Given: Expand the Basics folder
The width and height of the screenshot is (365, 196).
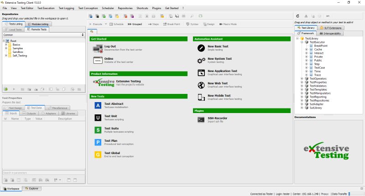Looking at the screenshot, I should point(6,44).
